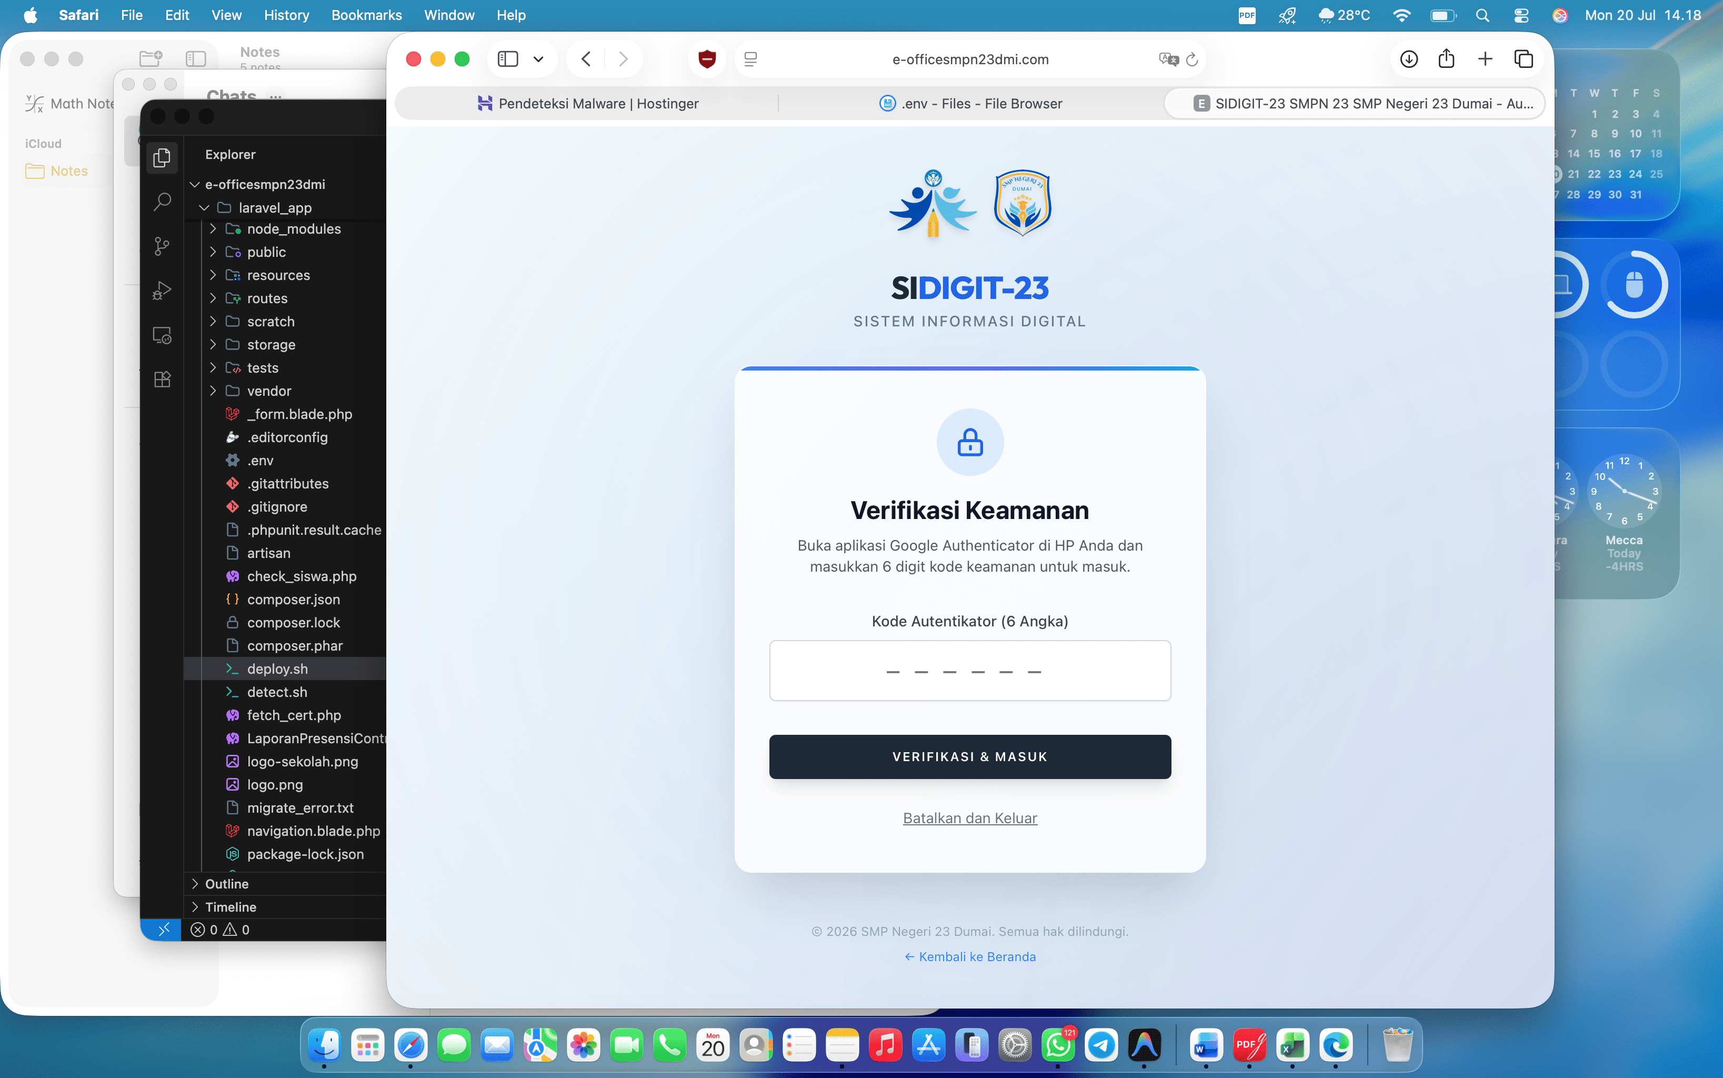Click the Kode Autentikator input field
This screenshot has height=1078, width=1723.
click(x=969, y=670)
